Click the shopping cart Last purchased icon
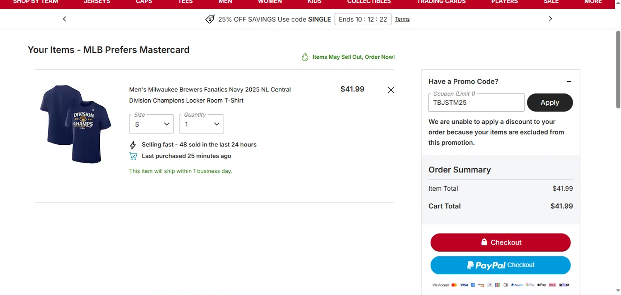 click(x=133, y=156)
